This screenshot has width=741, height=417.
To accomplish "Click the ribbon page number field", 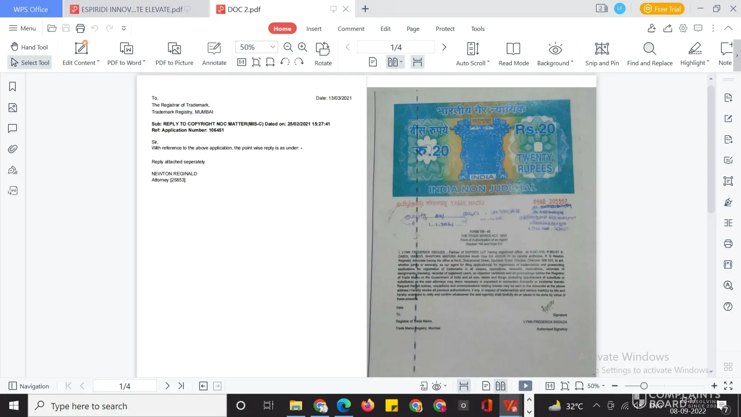I will coord(396,47).
